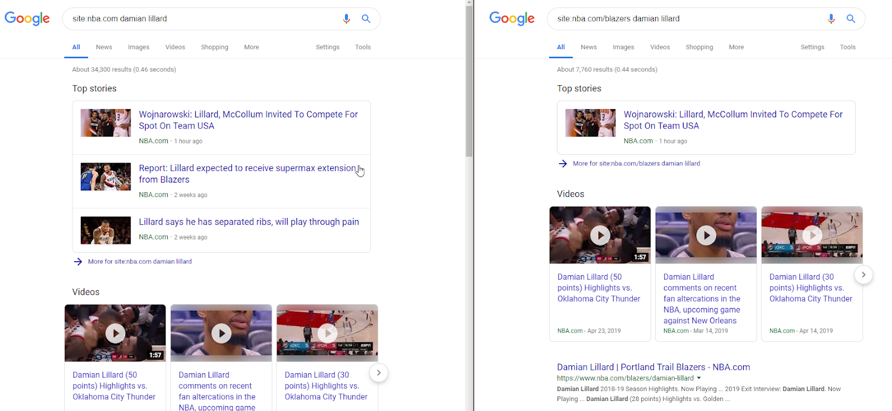Click 'About 34,300 results' text in left window
Image resolution: width=892 pixels, height=411 pixels.
pos(102,70)
